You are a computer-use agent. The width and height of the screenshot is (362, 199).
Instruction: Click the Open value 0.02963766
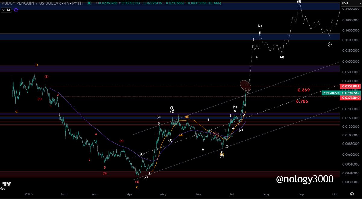(107, 3)
